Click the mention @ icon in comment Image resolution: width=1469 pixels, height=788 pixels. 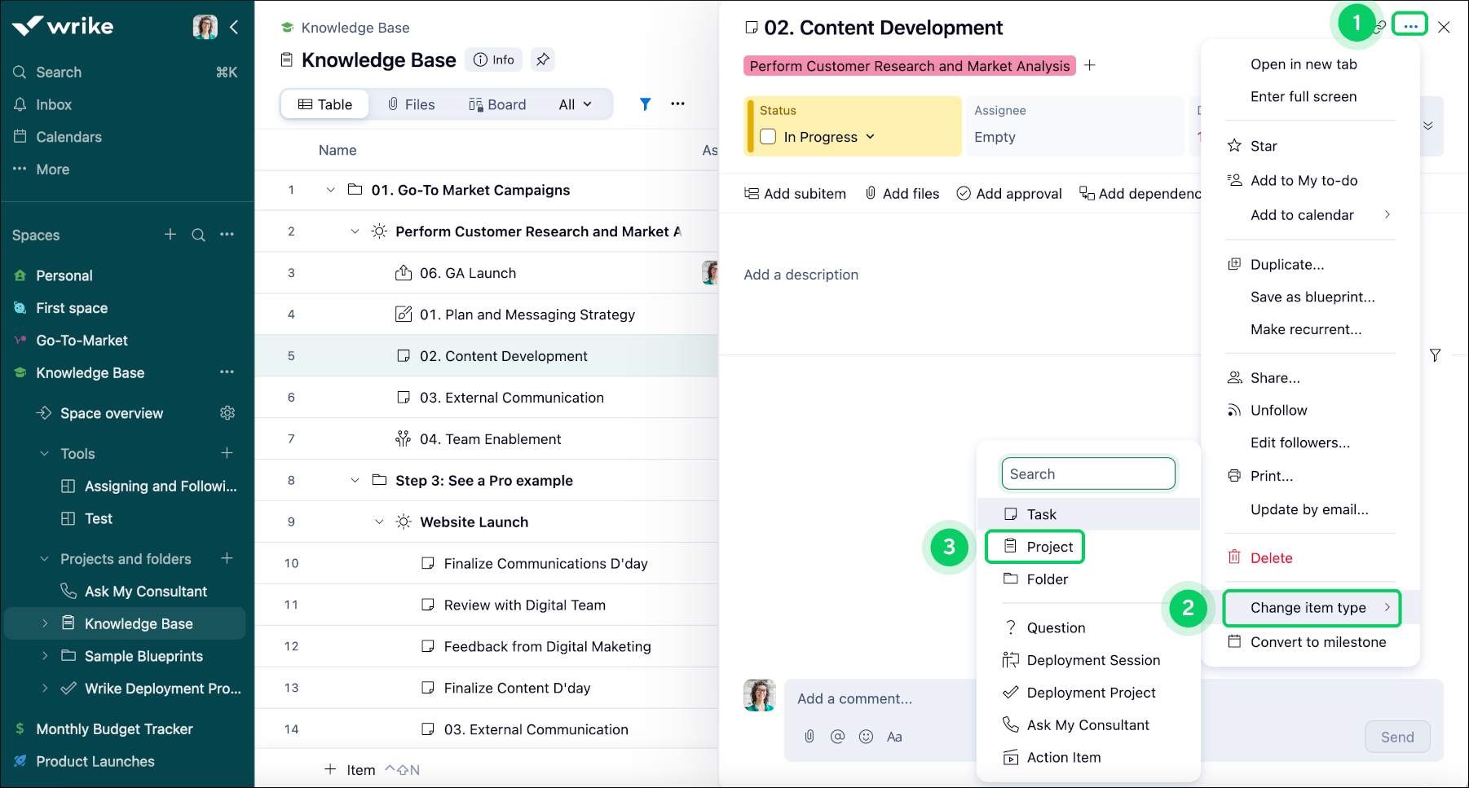[837, 737]
